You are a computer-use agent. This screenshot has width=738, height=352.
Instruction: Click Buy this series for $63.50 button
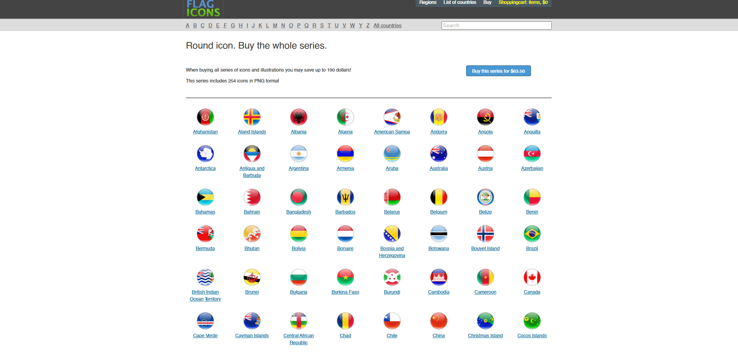tap(498, 71)
